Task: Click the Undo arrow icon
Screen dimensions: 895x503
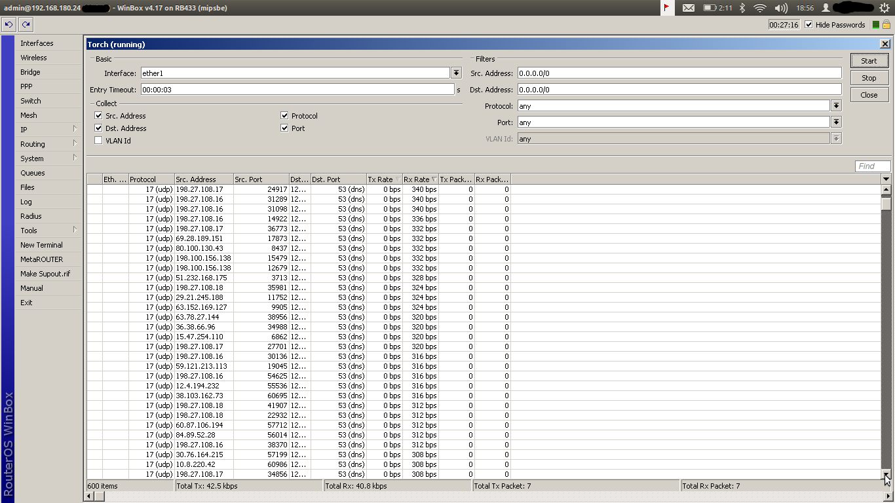Action: click(9, 24)
